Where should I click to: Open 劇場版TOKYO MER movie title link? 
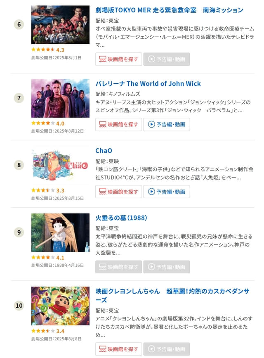[x=169, y=10]
